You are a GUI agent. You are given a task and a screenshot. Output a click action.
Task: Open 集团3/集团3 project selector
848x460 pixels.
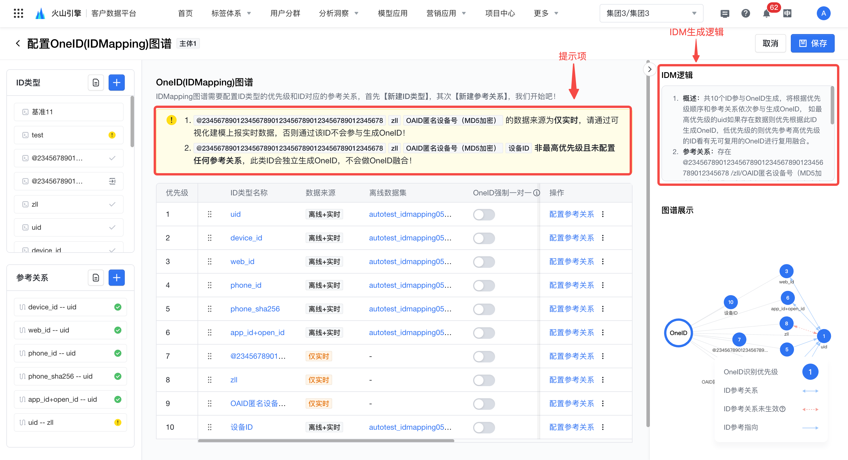(651, 13)
